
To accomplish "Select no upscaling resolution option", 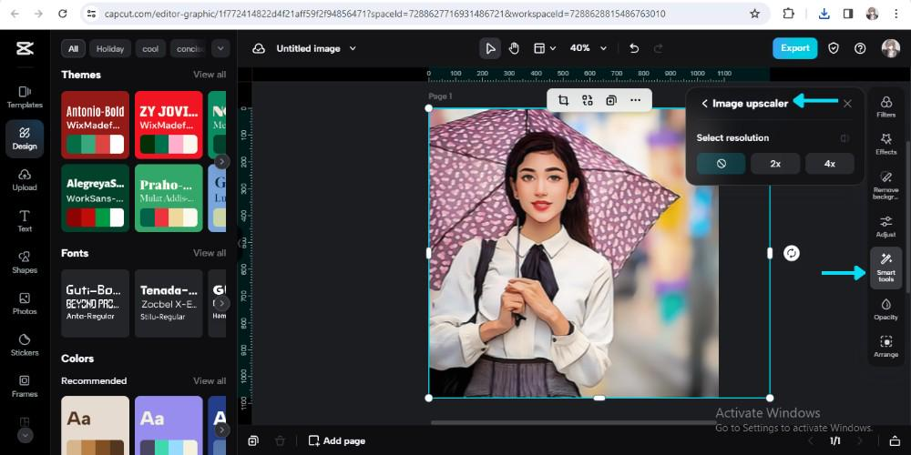I will pyautogui.click(x=721, y=164).
